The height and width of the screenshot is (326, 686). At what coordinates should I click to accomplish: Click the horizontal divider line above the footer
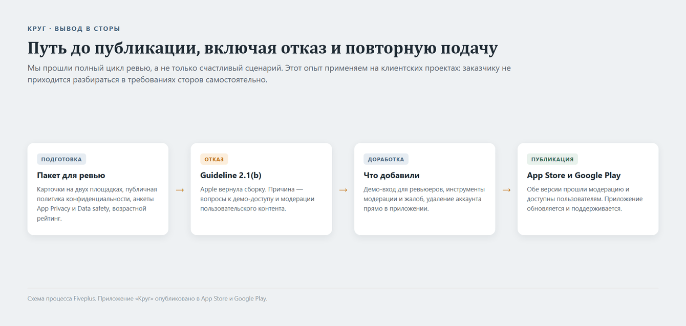(x=343, y=288)
